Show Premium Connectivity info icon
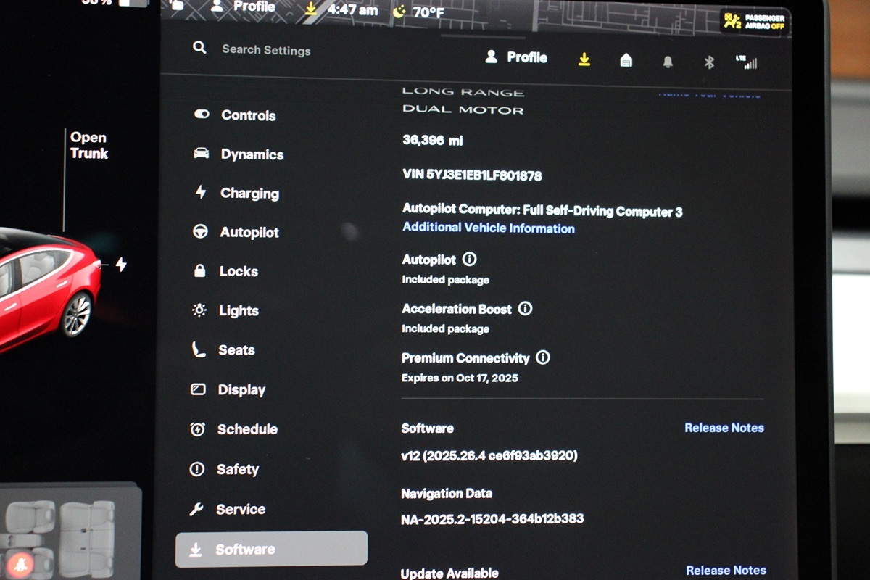The width and height of the screenshot is (870, 580). point(543,357)
